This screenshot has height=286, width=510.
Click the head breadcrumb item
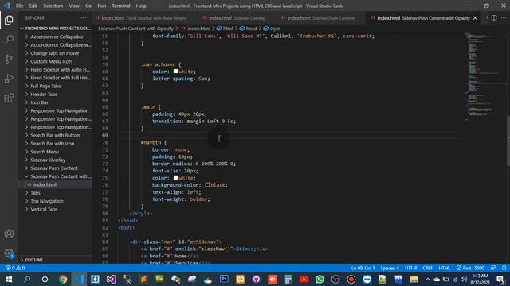click(x=249, y=29)
